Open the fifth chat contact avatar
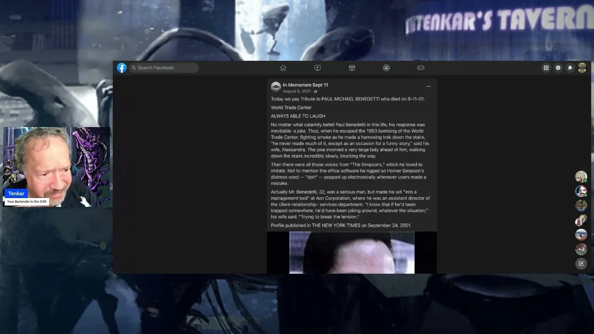This screenshot has width=594, height=334. 581,235
